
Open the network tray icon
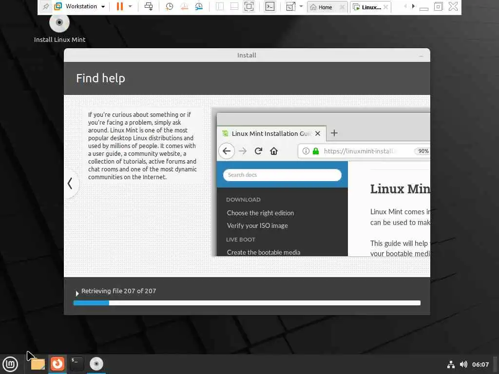tap(451, 364)
